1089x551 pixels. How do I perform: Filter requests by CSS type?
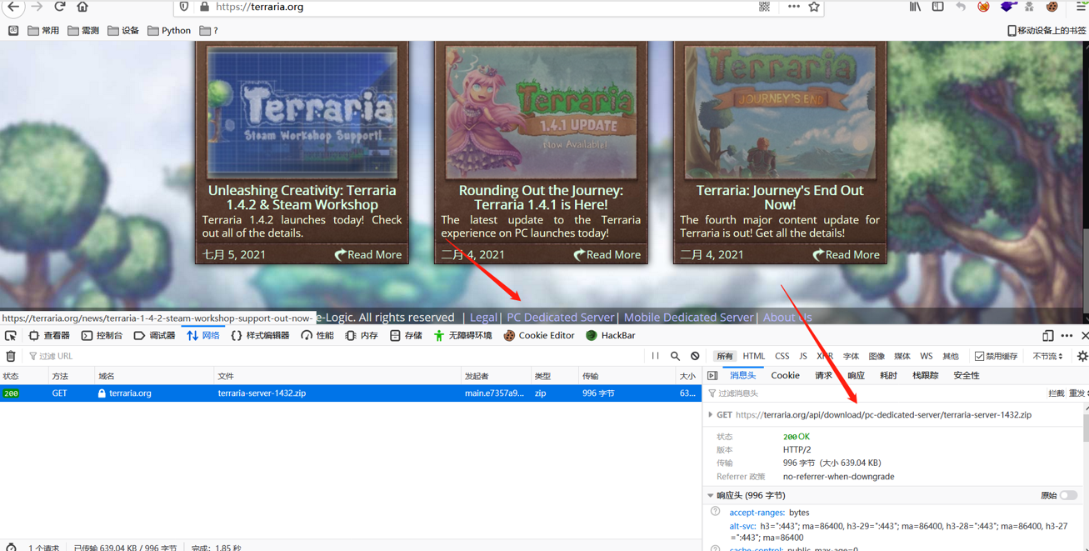pos(782,357)
